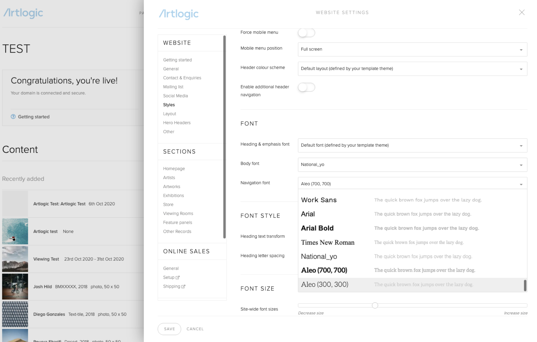Open Getting started in Website sidebar
This screenshot has height=342, width=537.
177,60
